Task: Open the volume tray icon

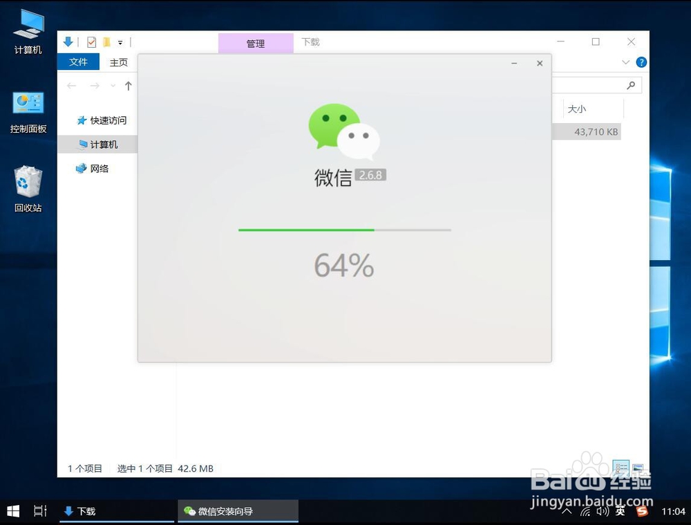Action: (x=603, y=511)
